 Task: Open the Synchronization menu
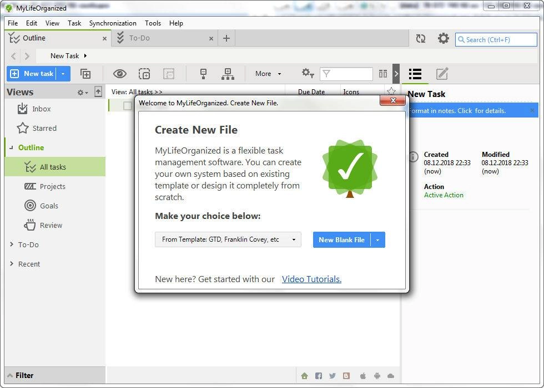[x=113, y=23]
